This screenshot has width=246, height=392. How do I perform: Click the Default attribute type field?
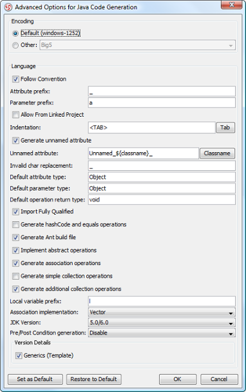(162, 177)
